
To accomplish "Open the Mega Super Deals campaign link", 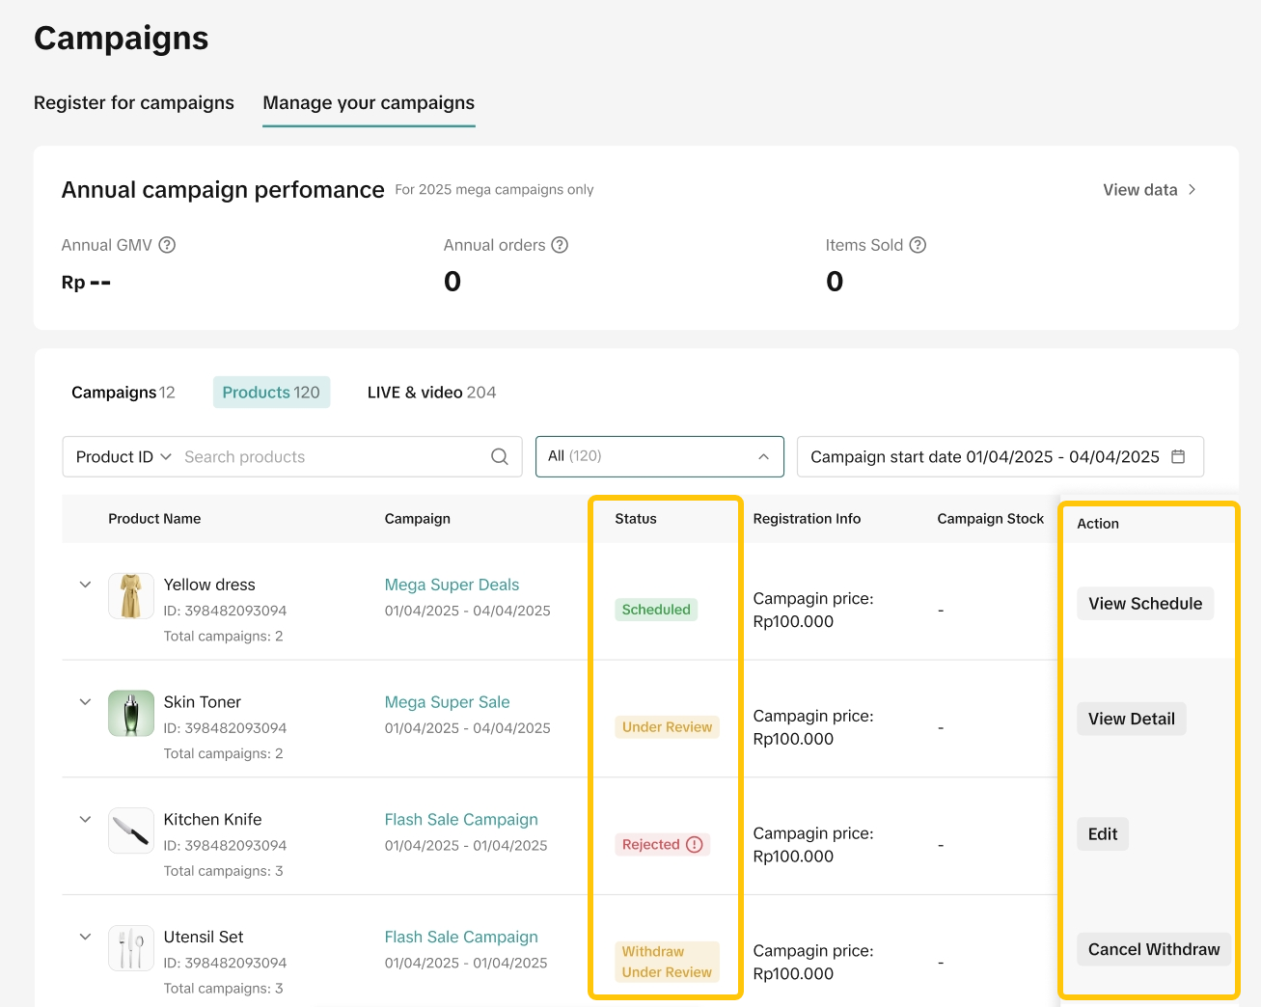I will 452,585.
